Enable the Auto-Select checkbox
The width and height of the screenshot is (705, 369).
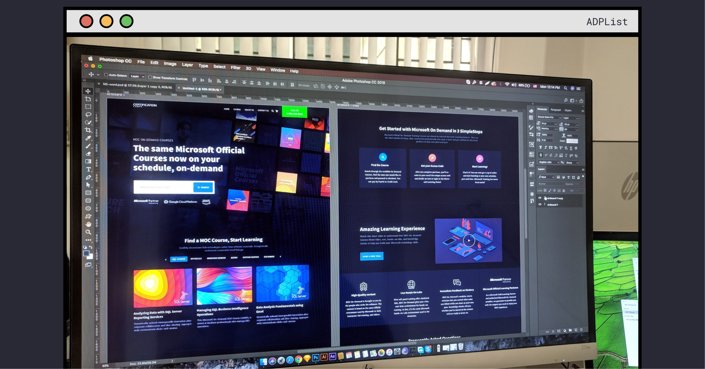pos(106,75)
